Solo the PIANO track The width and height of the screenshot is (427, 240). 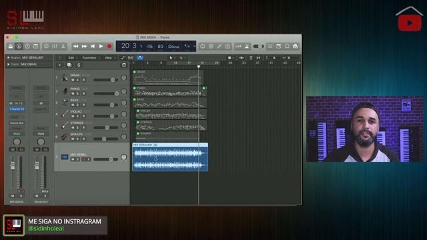[x=77, y=93]
